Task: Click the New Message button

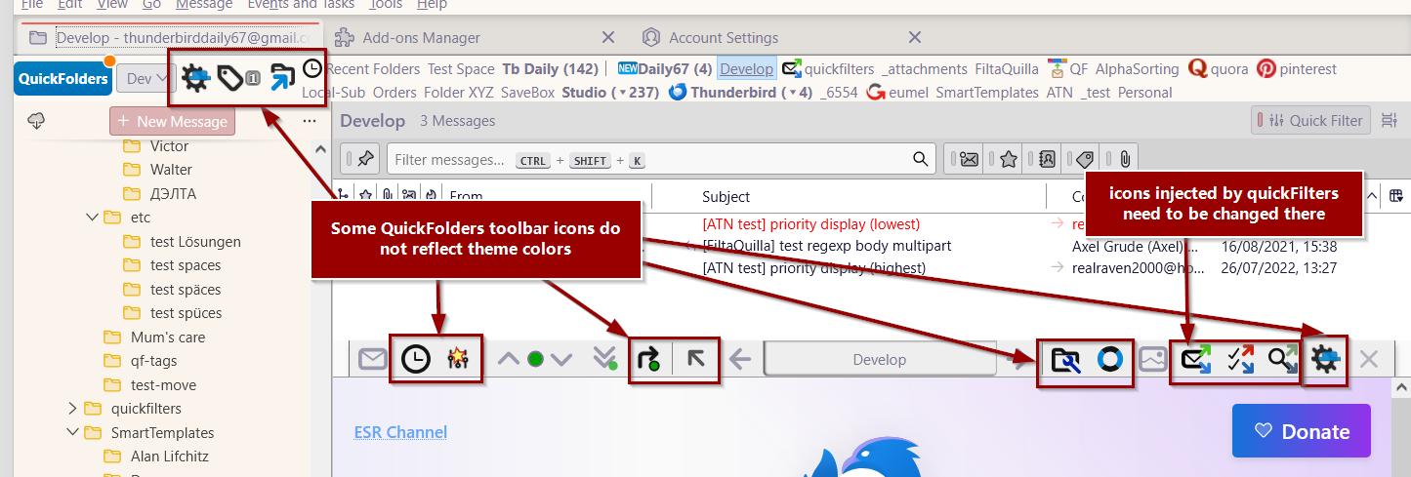Action: point(172,121)
